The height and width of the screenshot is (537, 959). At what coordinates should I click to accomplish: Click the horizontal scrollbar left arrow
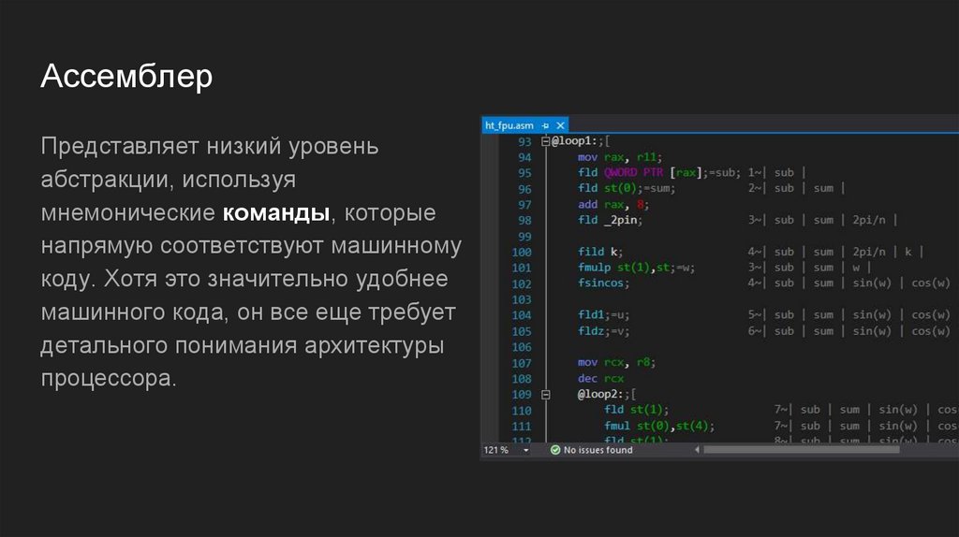click(697, 450)
